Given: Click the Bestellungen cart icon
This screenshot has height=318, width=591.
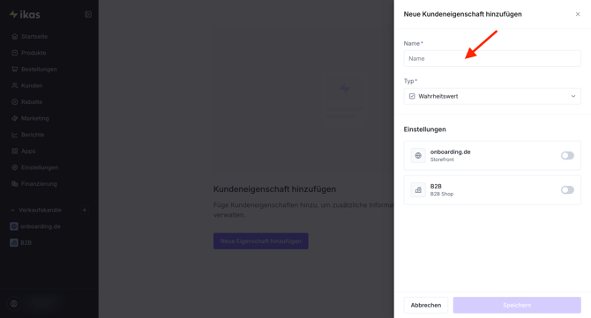Looking at the screenshot, I should 15,70.
